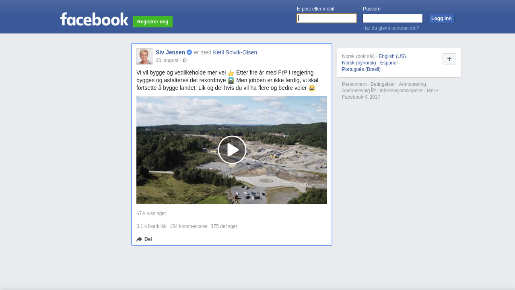515x290 pixels.
Task: Focus the E-post eller mobil field
Action: click(x=327, y=18)
